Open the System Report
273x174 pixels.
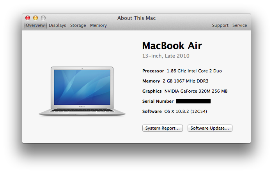[163, 128]
